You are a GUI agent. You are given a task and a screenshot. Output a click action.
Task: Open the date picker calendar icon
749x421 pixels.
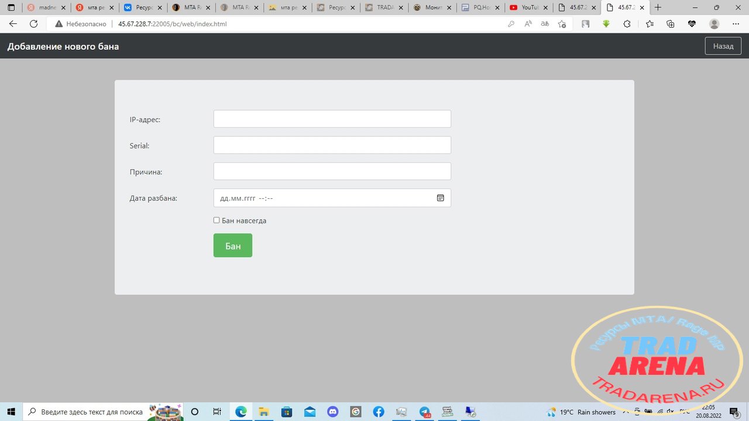(440, 198)
